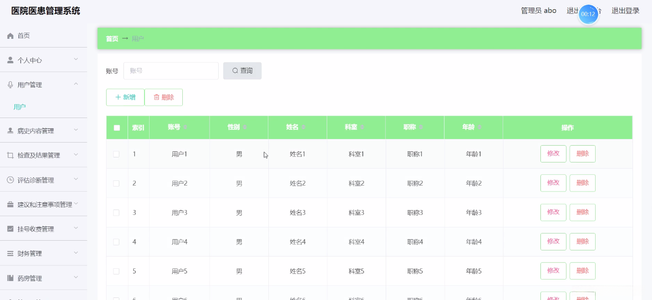
Task: Click 修改 button in 用户3 row
Action: pos(553,213)
